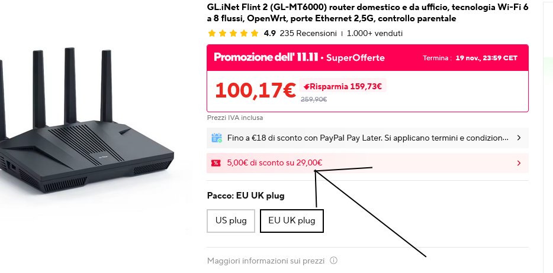Click the Promozione dell' 11.11 banner
Screen dimensions: 553x273
pos(368,58)
